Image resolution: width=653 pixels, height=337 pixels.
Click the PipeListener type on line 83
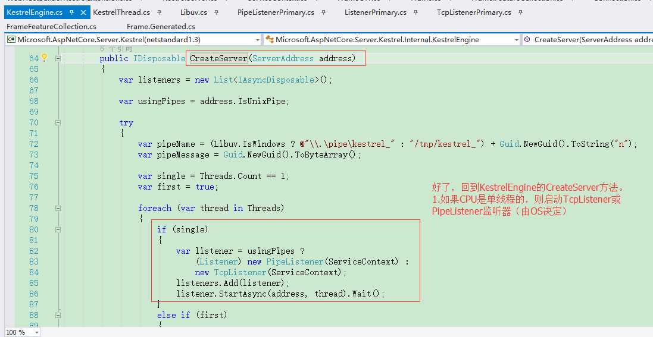point(295,262)
